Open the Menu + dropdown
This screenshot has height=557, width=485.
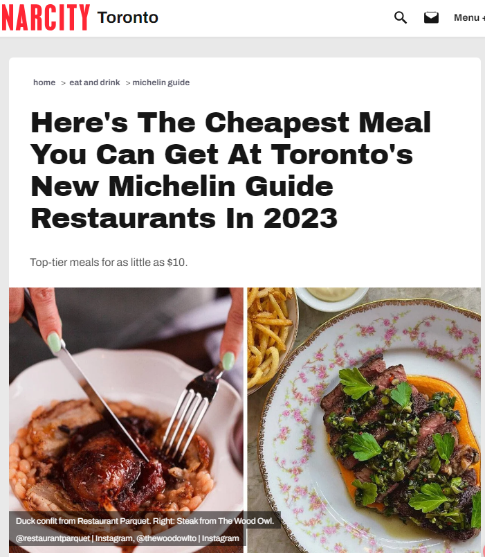tap(469, 17)
